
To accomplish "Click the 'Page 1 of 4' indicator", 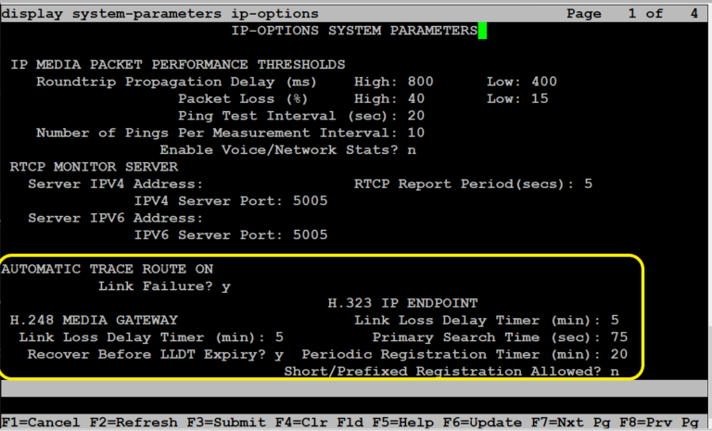I will [x=632, y=14].
